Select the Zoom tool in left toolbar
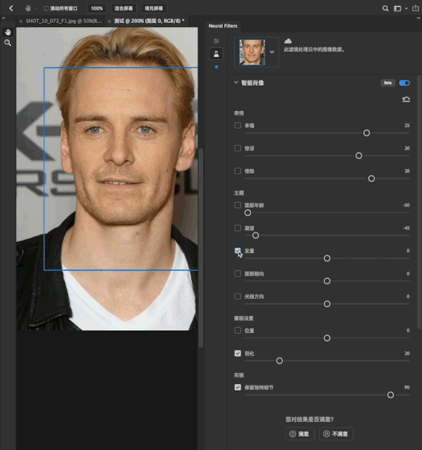The image size is (422, 450). [x=8, y=42]
